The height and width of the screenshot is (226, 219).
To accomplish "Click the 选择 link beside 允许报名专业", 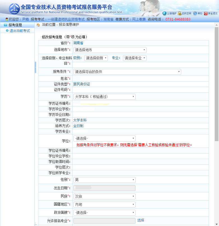I will pos(141,220).
